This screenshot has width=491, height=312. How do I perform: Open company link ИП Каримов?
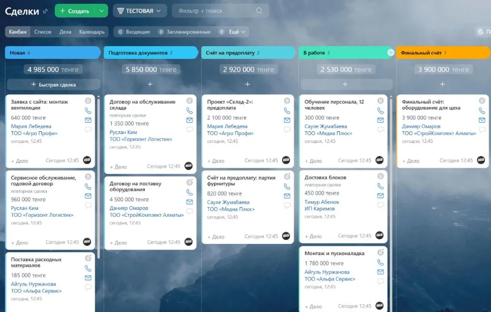coord(320,209)
